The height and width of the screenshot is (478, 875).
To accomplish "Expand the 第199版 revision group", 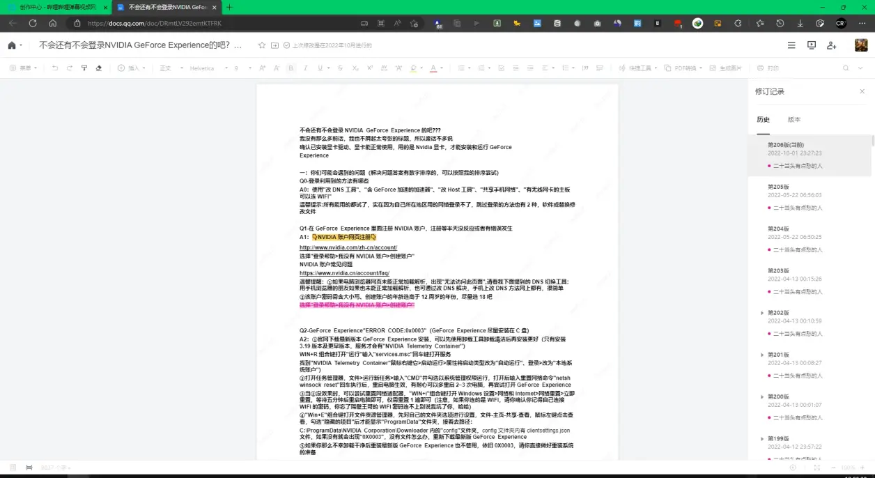I will pos(761,438).
